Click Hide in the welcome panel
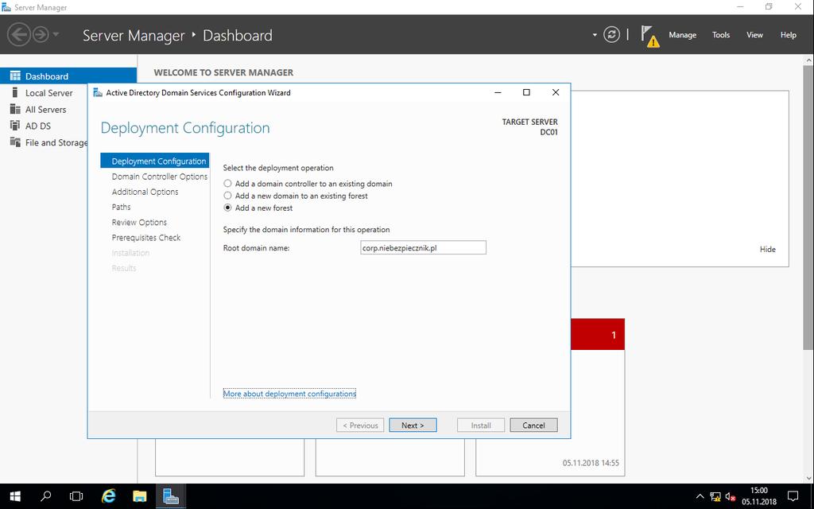814x509 pixels. coord(767,249)
